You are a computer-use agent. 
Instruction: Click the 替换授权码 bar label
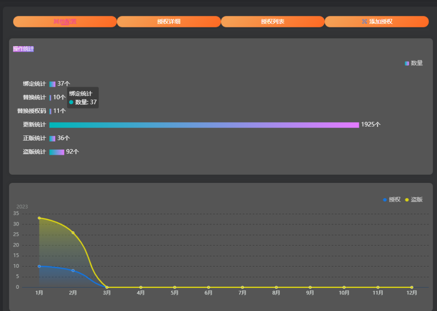coord(32,111)
